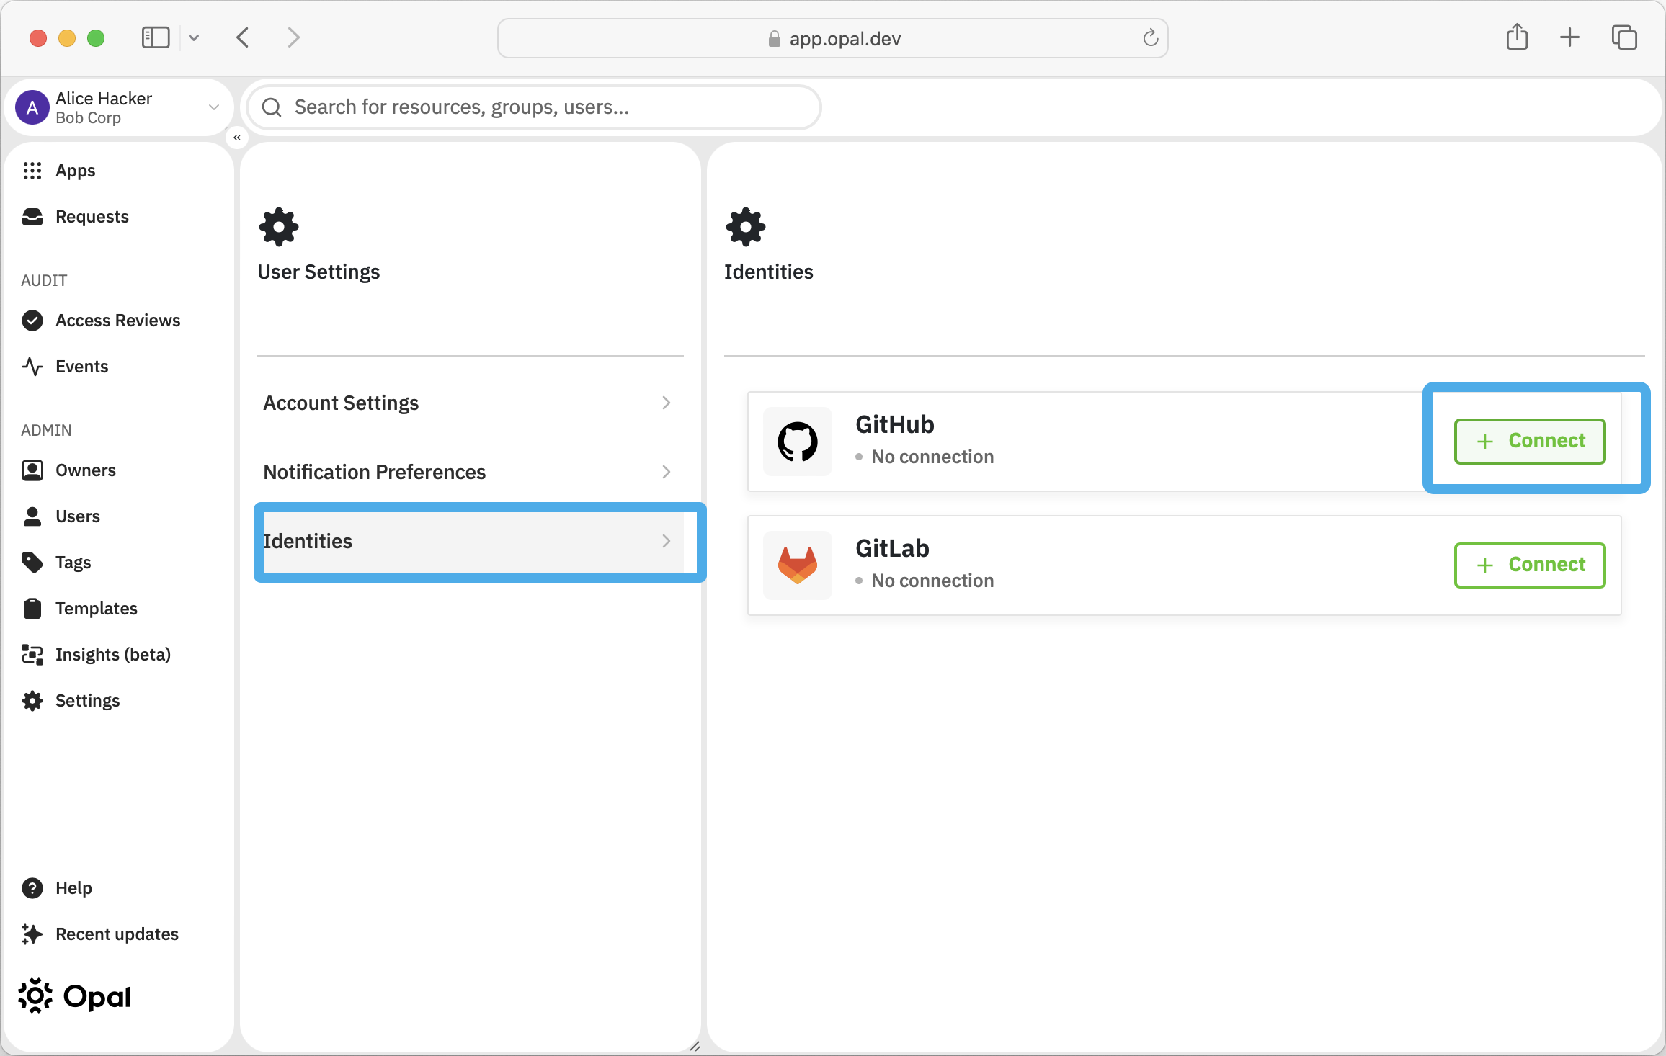Collapse the sidebar with double-chevron button
1666x1056 pixels.
pos(237,138)
